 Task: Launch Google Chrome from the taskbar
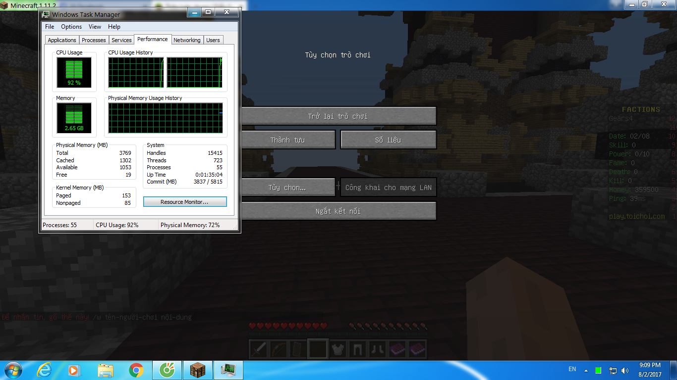click(136, 370)
